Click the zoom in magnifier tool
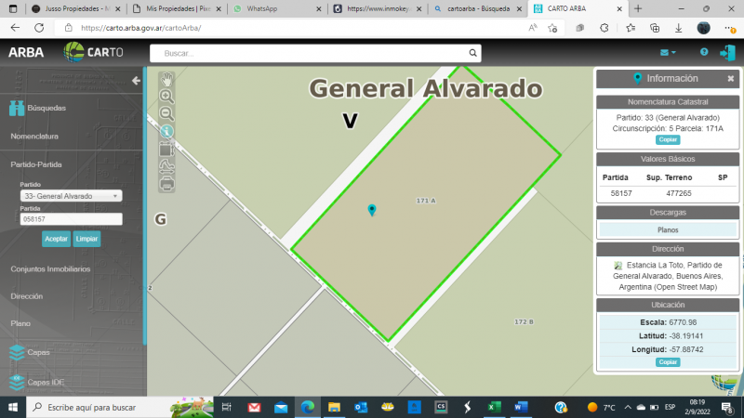The height and width of the screenshot is (418, 744). (x=166, y=96)
